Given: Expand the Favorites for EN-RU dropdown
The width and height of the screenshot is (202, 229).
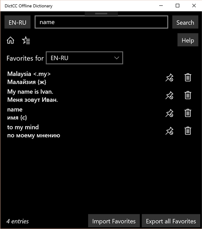Looking at the screenshot, I should [84, 58].
